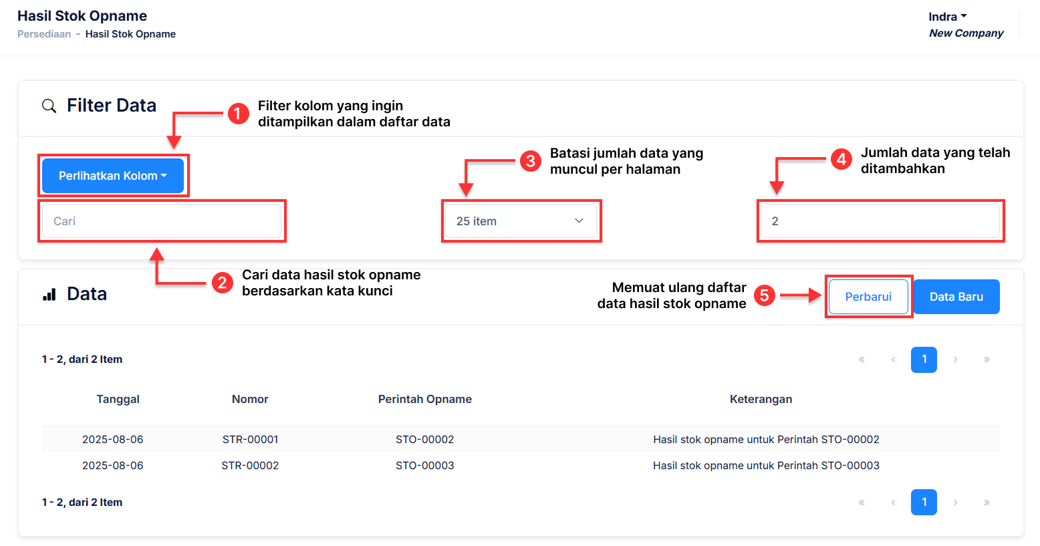Click the data count field showing 2
Screen dimensions: 1040x546
[x=880, y=221]
